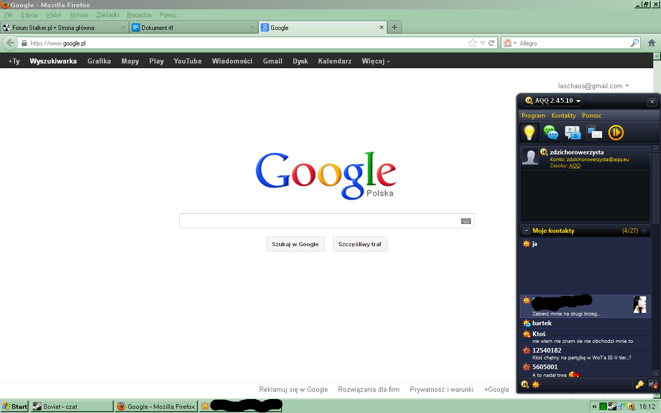Open the Firefox Historia menu
Image resolution: width=661 pixels, height=413 pixels.
79,15
